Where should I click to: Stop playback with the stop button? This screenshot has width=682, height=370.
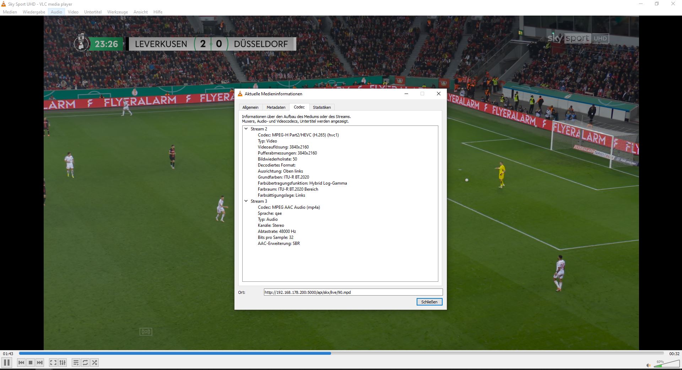(x=31, y=363)
